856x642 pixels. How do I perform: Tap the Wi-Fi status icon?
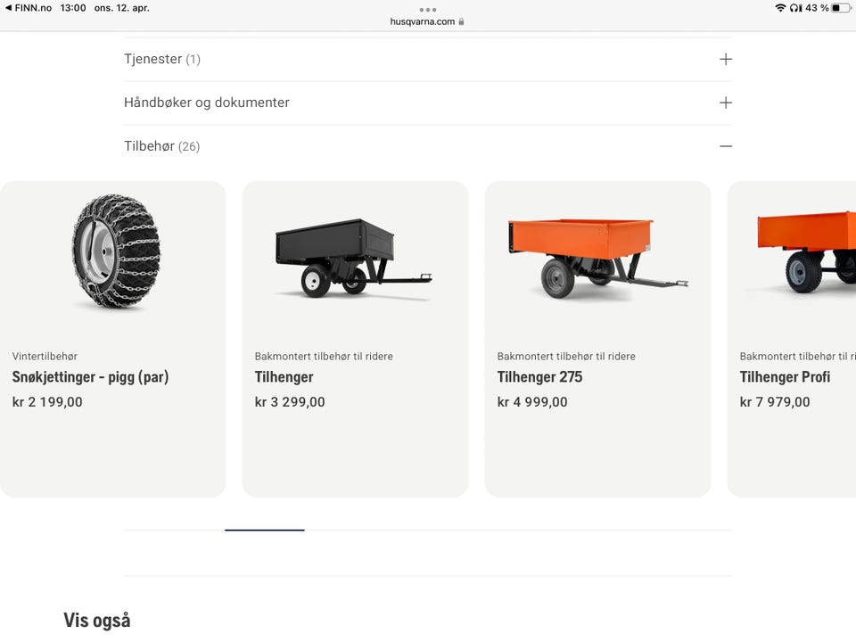[780, 8]
